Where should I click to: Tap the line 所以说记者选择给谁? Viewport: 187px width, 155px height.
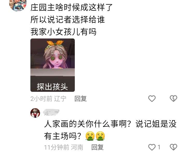(x=68, y=20)
